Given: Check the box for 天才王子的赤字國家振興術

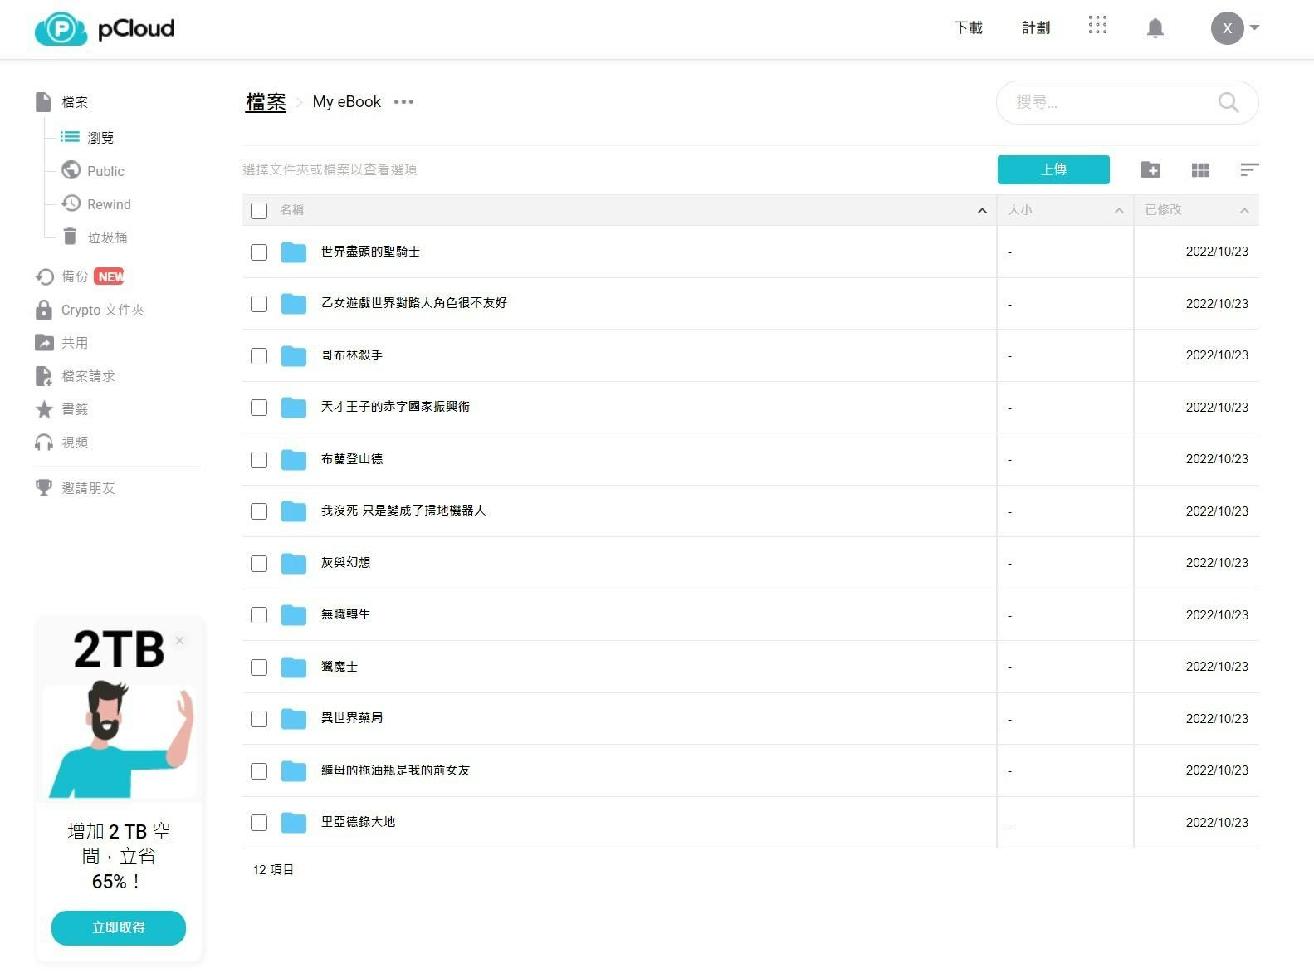Looking at the screenshot, I should click(x=259, y=408).
